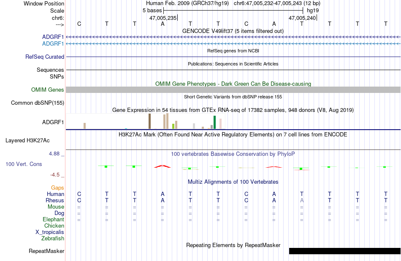Click the light green GTEx expression bar
The image size is (401, 261).
coord(173,126)
